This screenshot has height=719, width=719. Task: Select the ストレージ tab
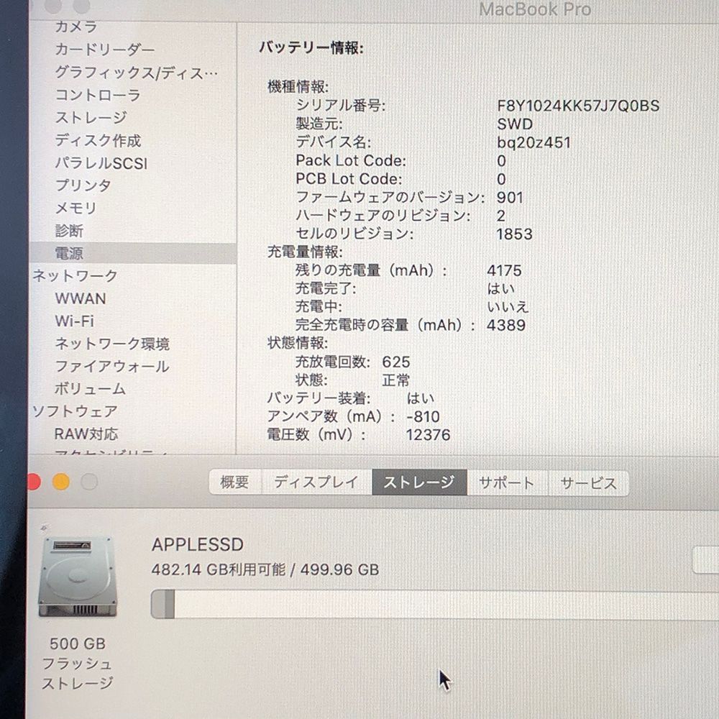point(420,482)
